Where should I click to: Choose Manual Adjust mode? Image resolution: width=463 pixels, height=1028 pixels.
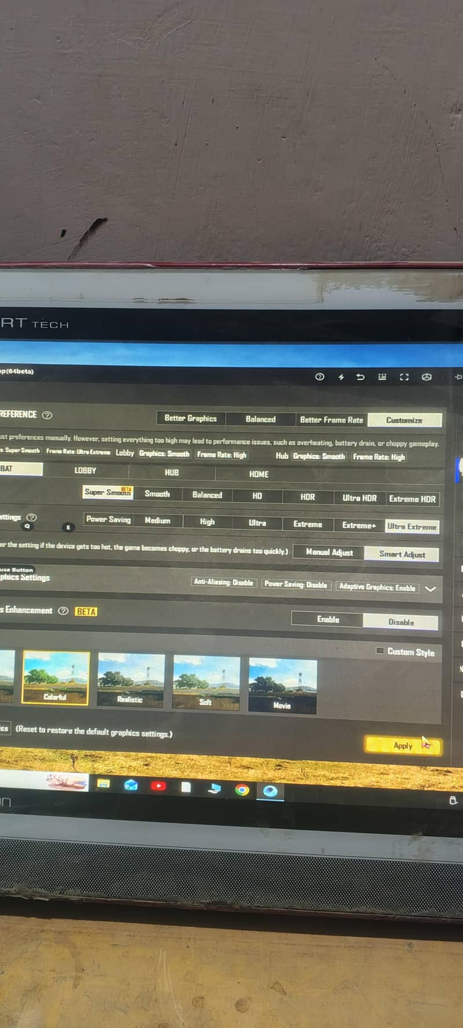pos(329,552)
